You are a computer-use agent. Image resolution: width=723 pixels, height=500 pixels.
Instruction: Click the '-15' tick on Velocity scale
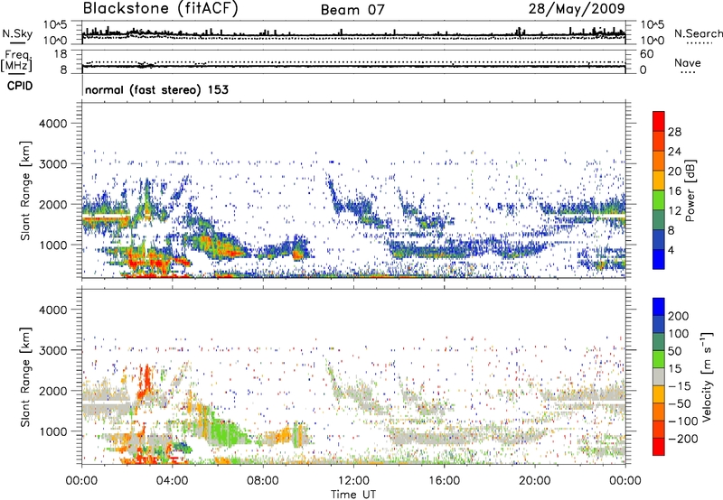tap(680, 385)
